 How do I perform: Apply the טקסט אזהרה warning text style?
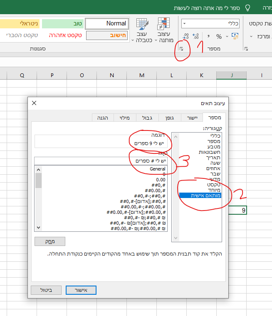click(x=65, y=35)
